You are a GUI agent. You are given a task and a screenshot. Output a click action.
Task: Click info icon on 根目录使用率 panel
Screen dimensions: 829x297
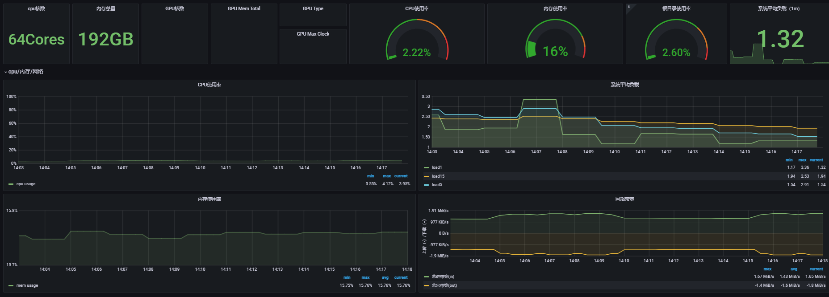pyautogui.click(x=629, y=7)
